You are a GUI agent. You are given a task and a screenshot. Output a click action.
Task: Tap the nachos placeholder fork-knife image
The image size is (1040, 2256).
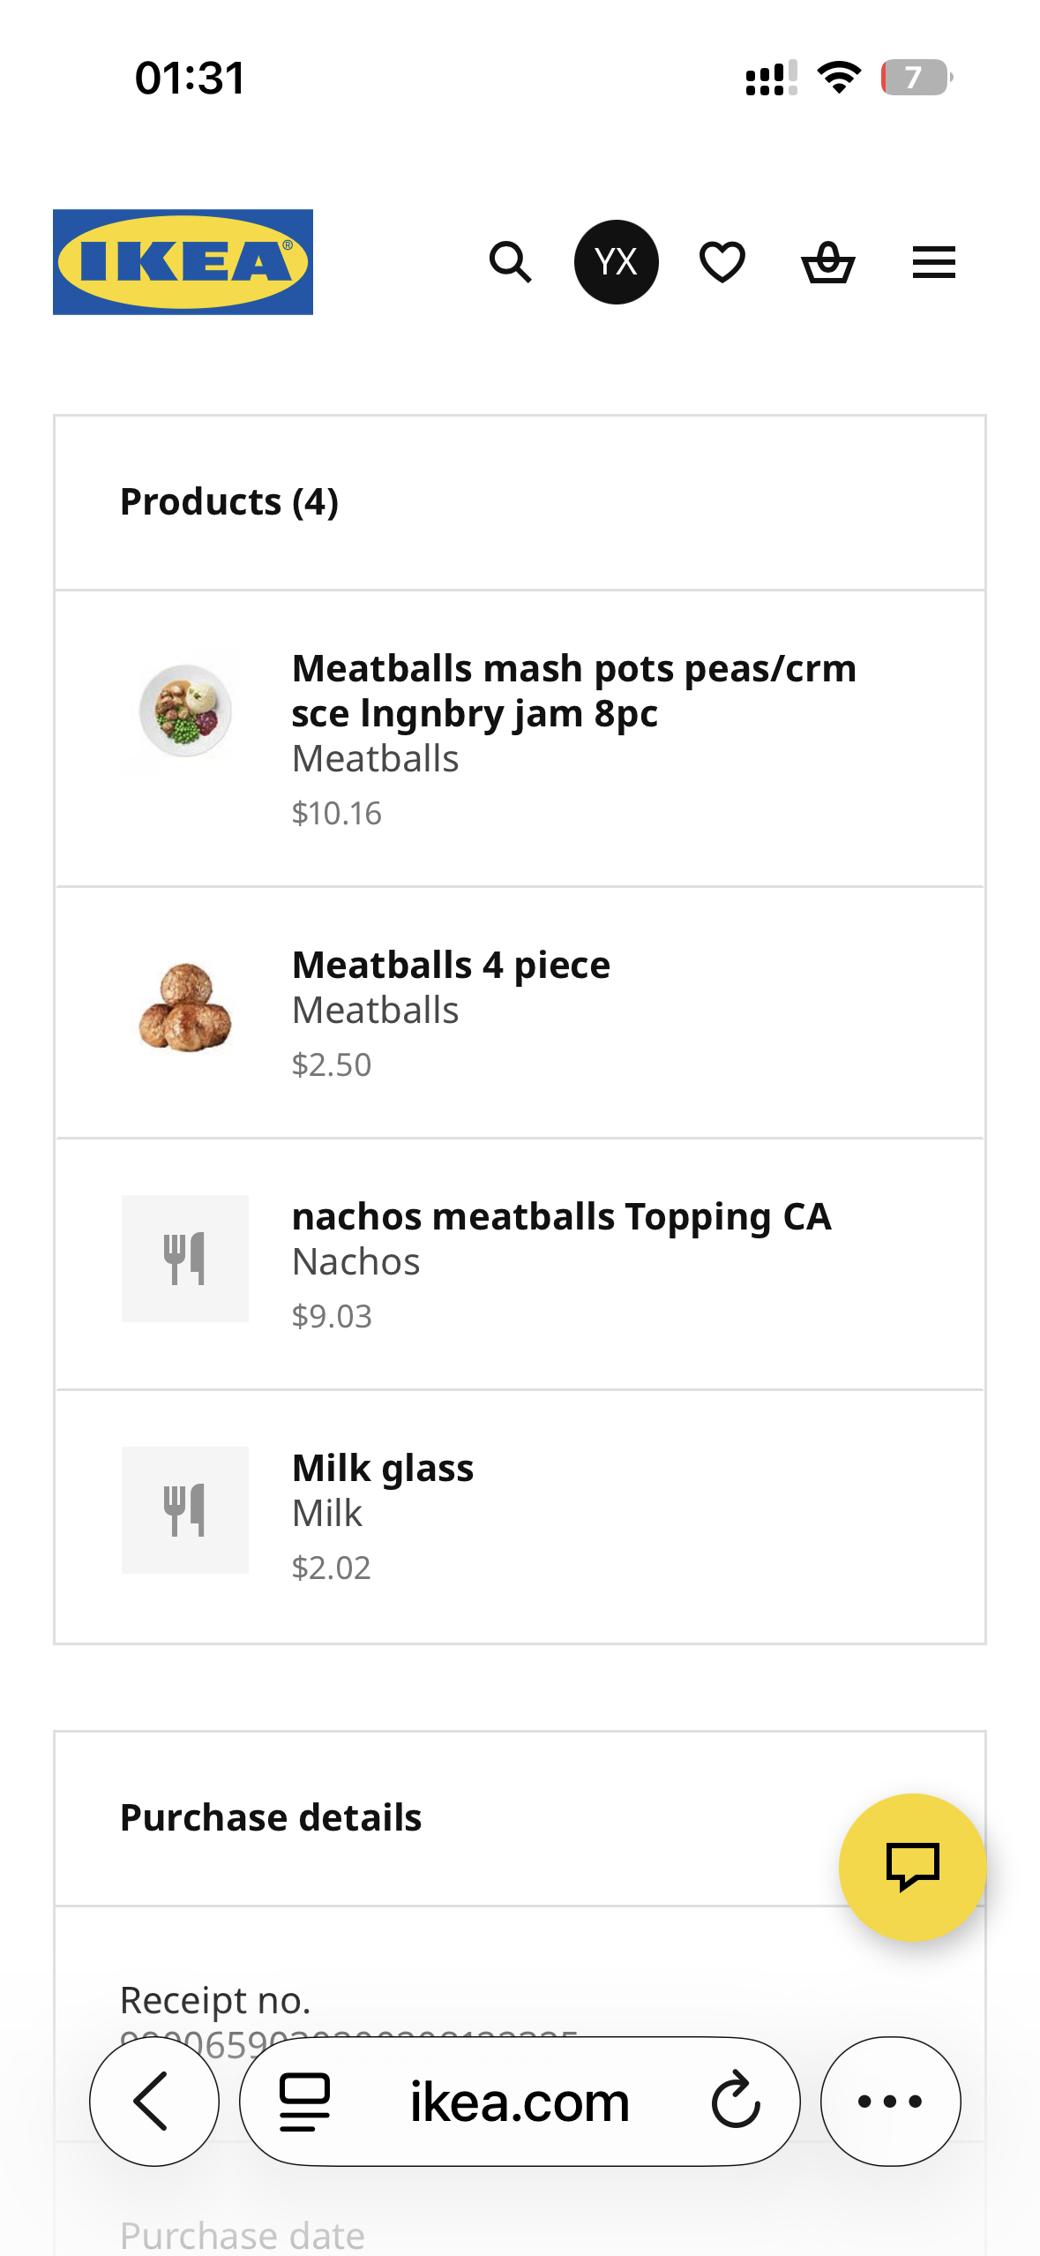(185, 1259)
